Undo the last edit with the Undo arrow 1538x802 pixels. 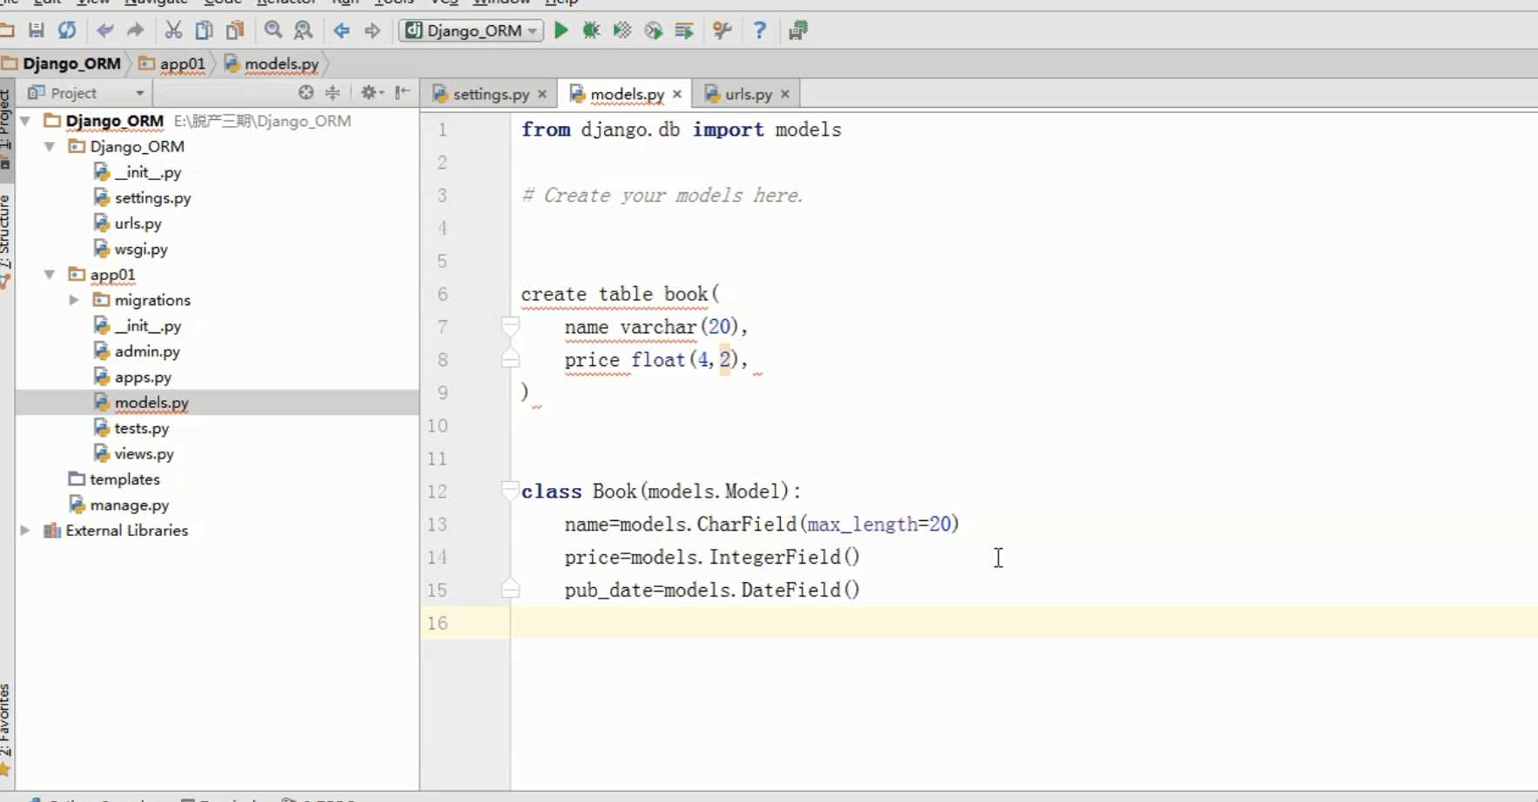click(105, 30)
